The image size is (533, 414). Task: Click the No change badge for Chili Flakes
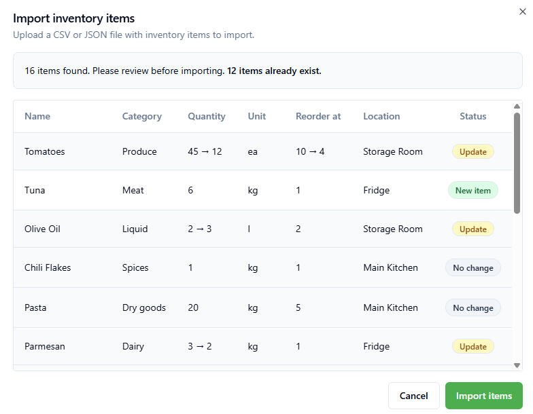coord(472,267)
